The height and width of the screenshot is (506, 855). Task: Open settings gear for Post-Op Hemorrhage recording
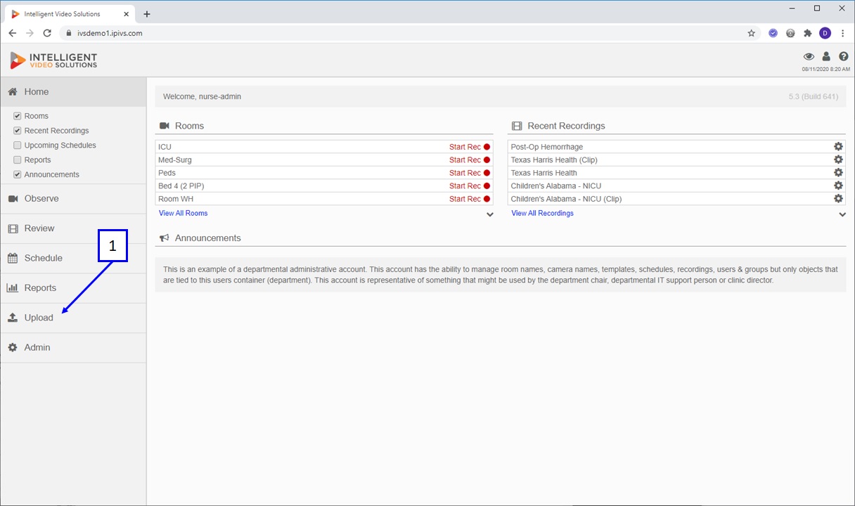838,146
